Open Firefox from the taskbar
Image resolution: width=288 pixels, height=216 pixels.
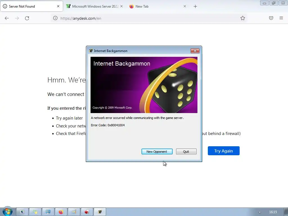pyautogui.click(x=61, y=212)
